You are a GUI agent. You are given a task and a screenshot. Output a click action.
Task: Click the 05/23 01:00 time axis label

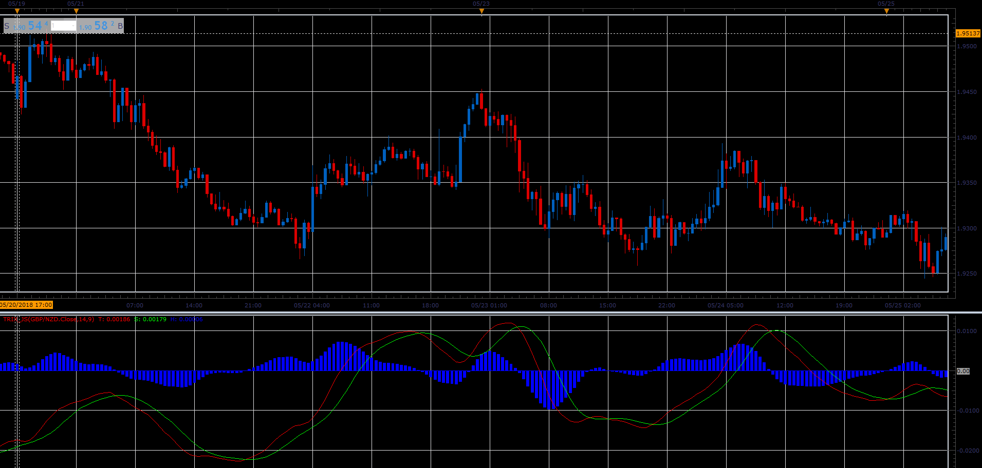489,305
